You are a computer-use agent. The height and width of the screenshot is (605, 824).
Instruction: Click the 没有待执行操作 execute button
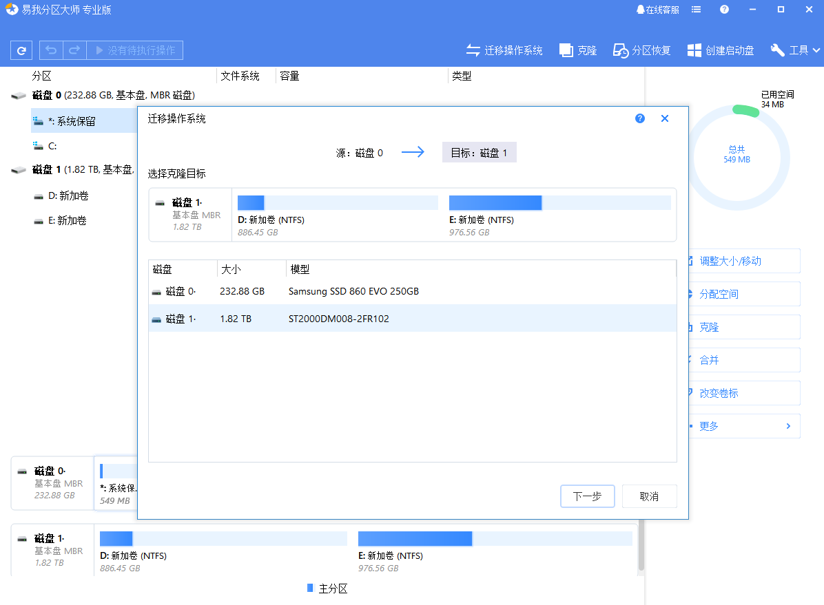[135, 50]
